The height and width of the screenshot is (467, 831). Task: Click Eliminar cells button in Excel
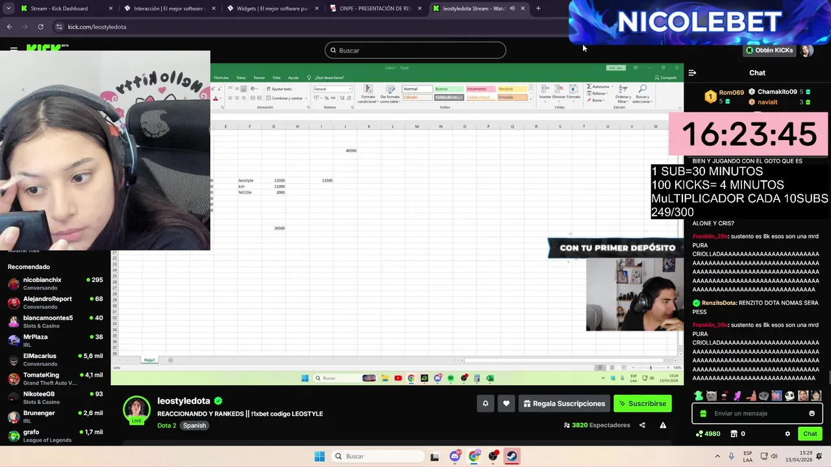(x=559, y=93)
